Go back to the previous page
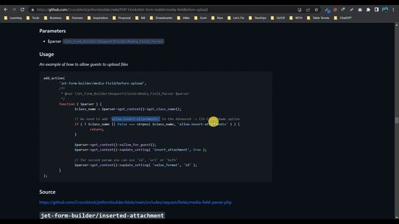Image resolution: width=399 pixels, height=224 pixels. pos(6,10)
